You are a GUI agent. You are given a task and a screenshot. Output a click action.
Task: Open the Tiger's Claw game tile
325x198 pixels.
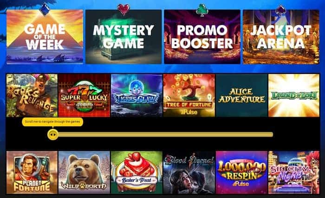[136, 95]
